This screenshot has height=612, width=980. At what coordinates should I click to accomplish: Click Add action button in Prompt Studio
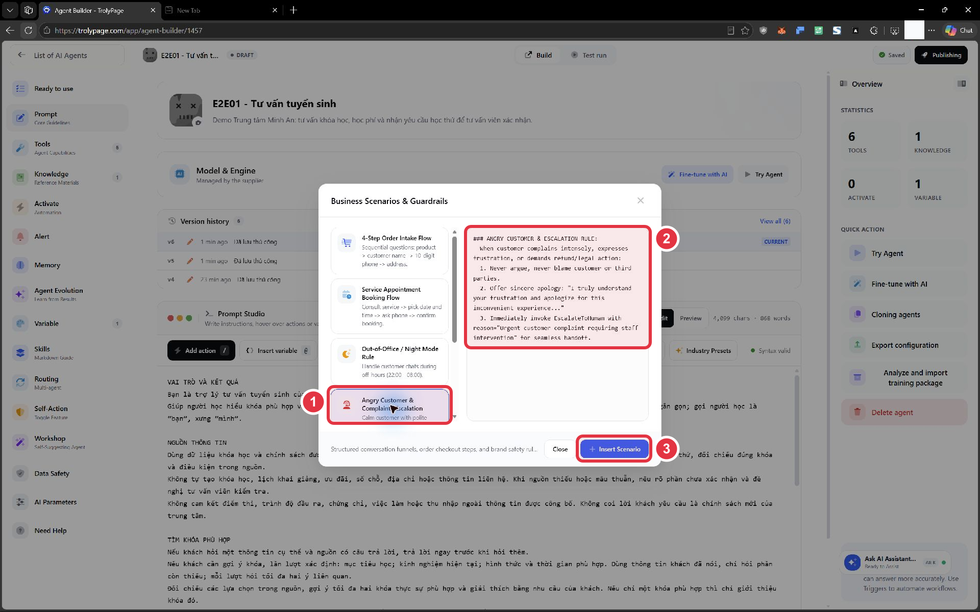[x=201, y=350]
